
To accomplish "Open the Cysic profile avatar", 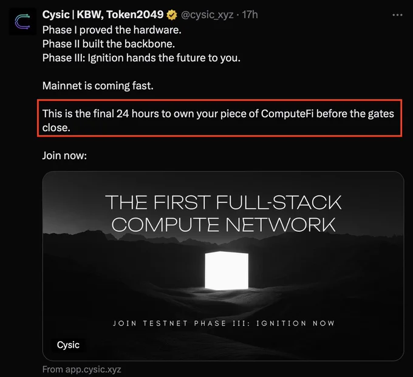I will (x=22, y=22).
